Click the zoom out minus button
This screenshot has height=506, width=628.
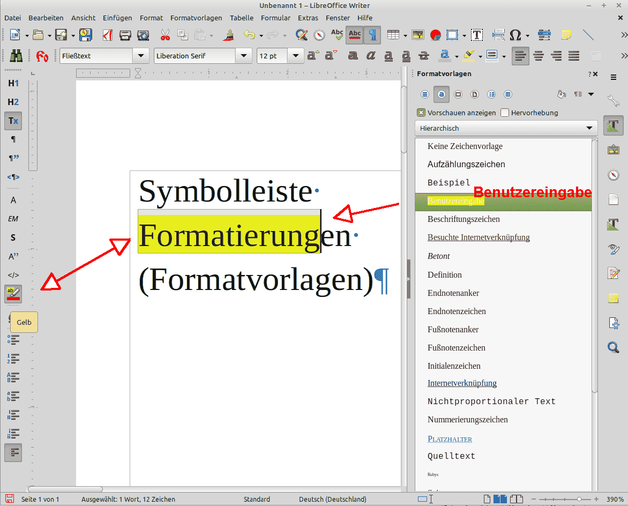coord(534,499)
